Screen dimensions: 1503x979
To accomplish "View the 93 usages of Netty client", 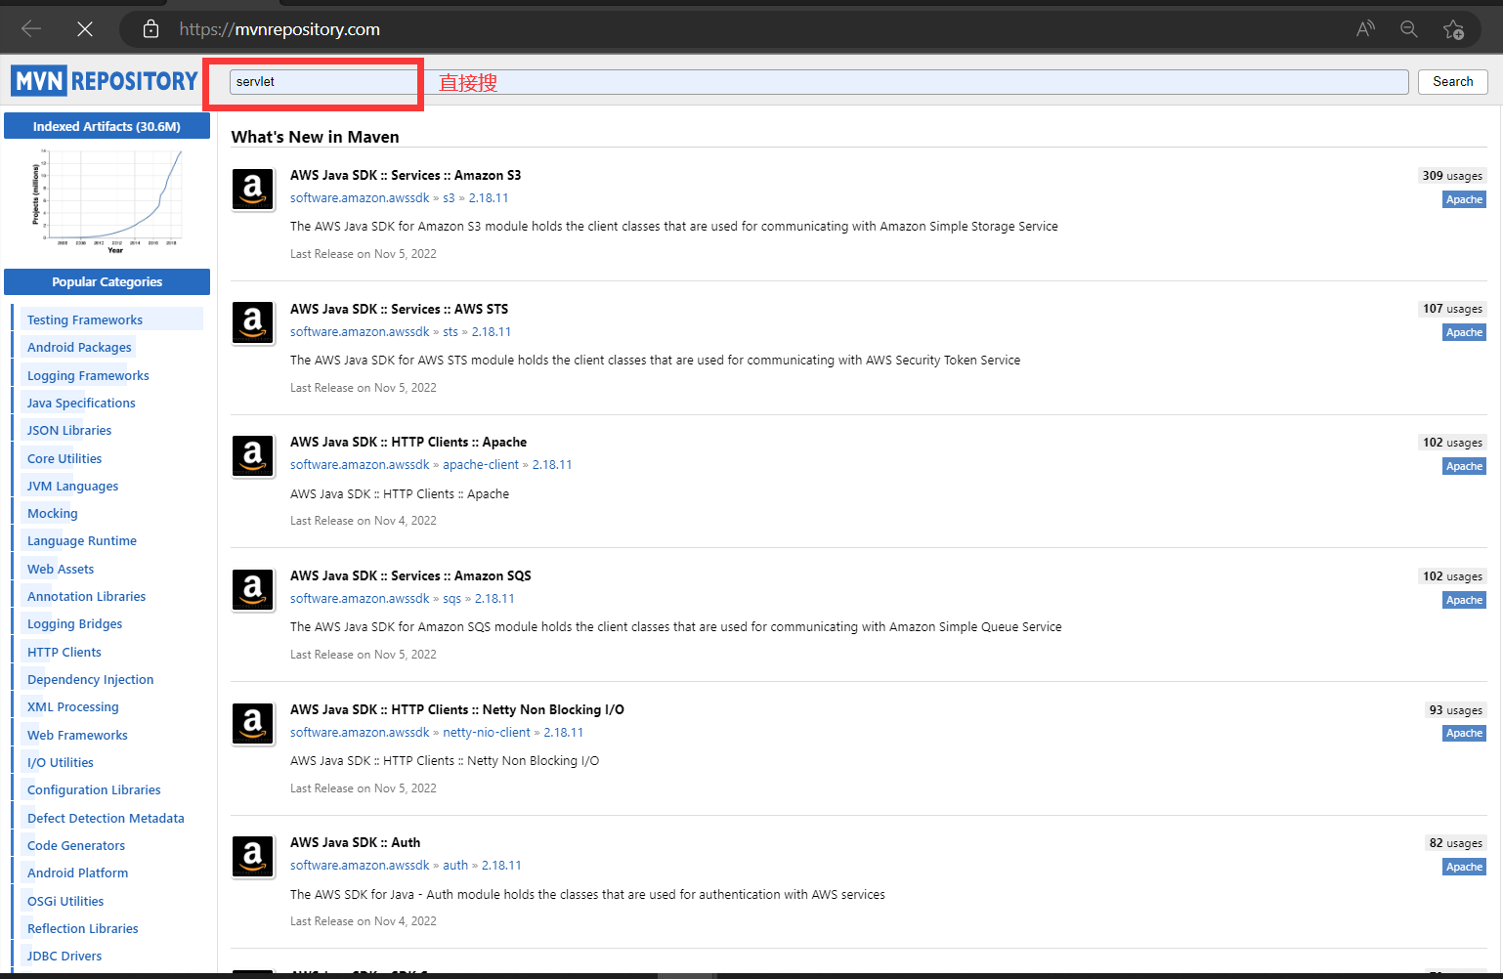I will [1455, 710].
